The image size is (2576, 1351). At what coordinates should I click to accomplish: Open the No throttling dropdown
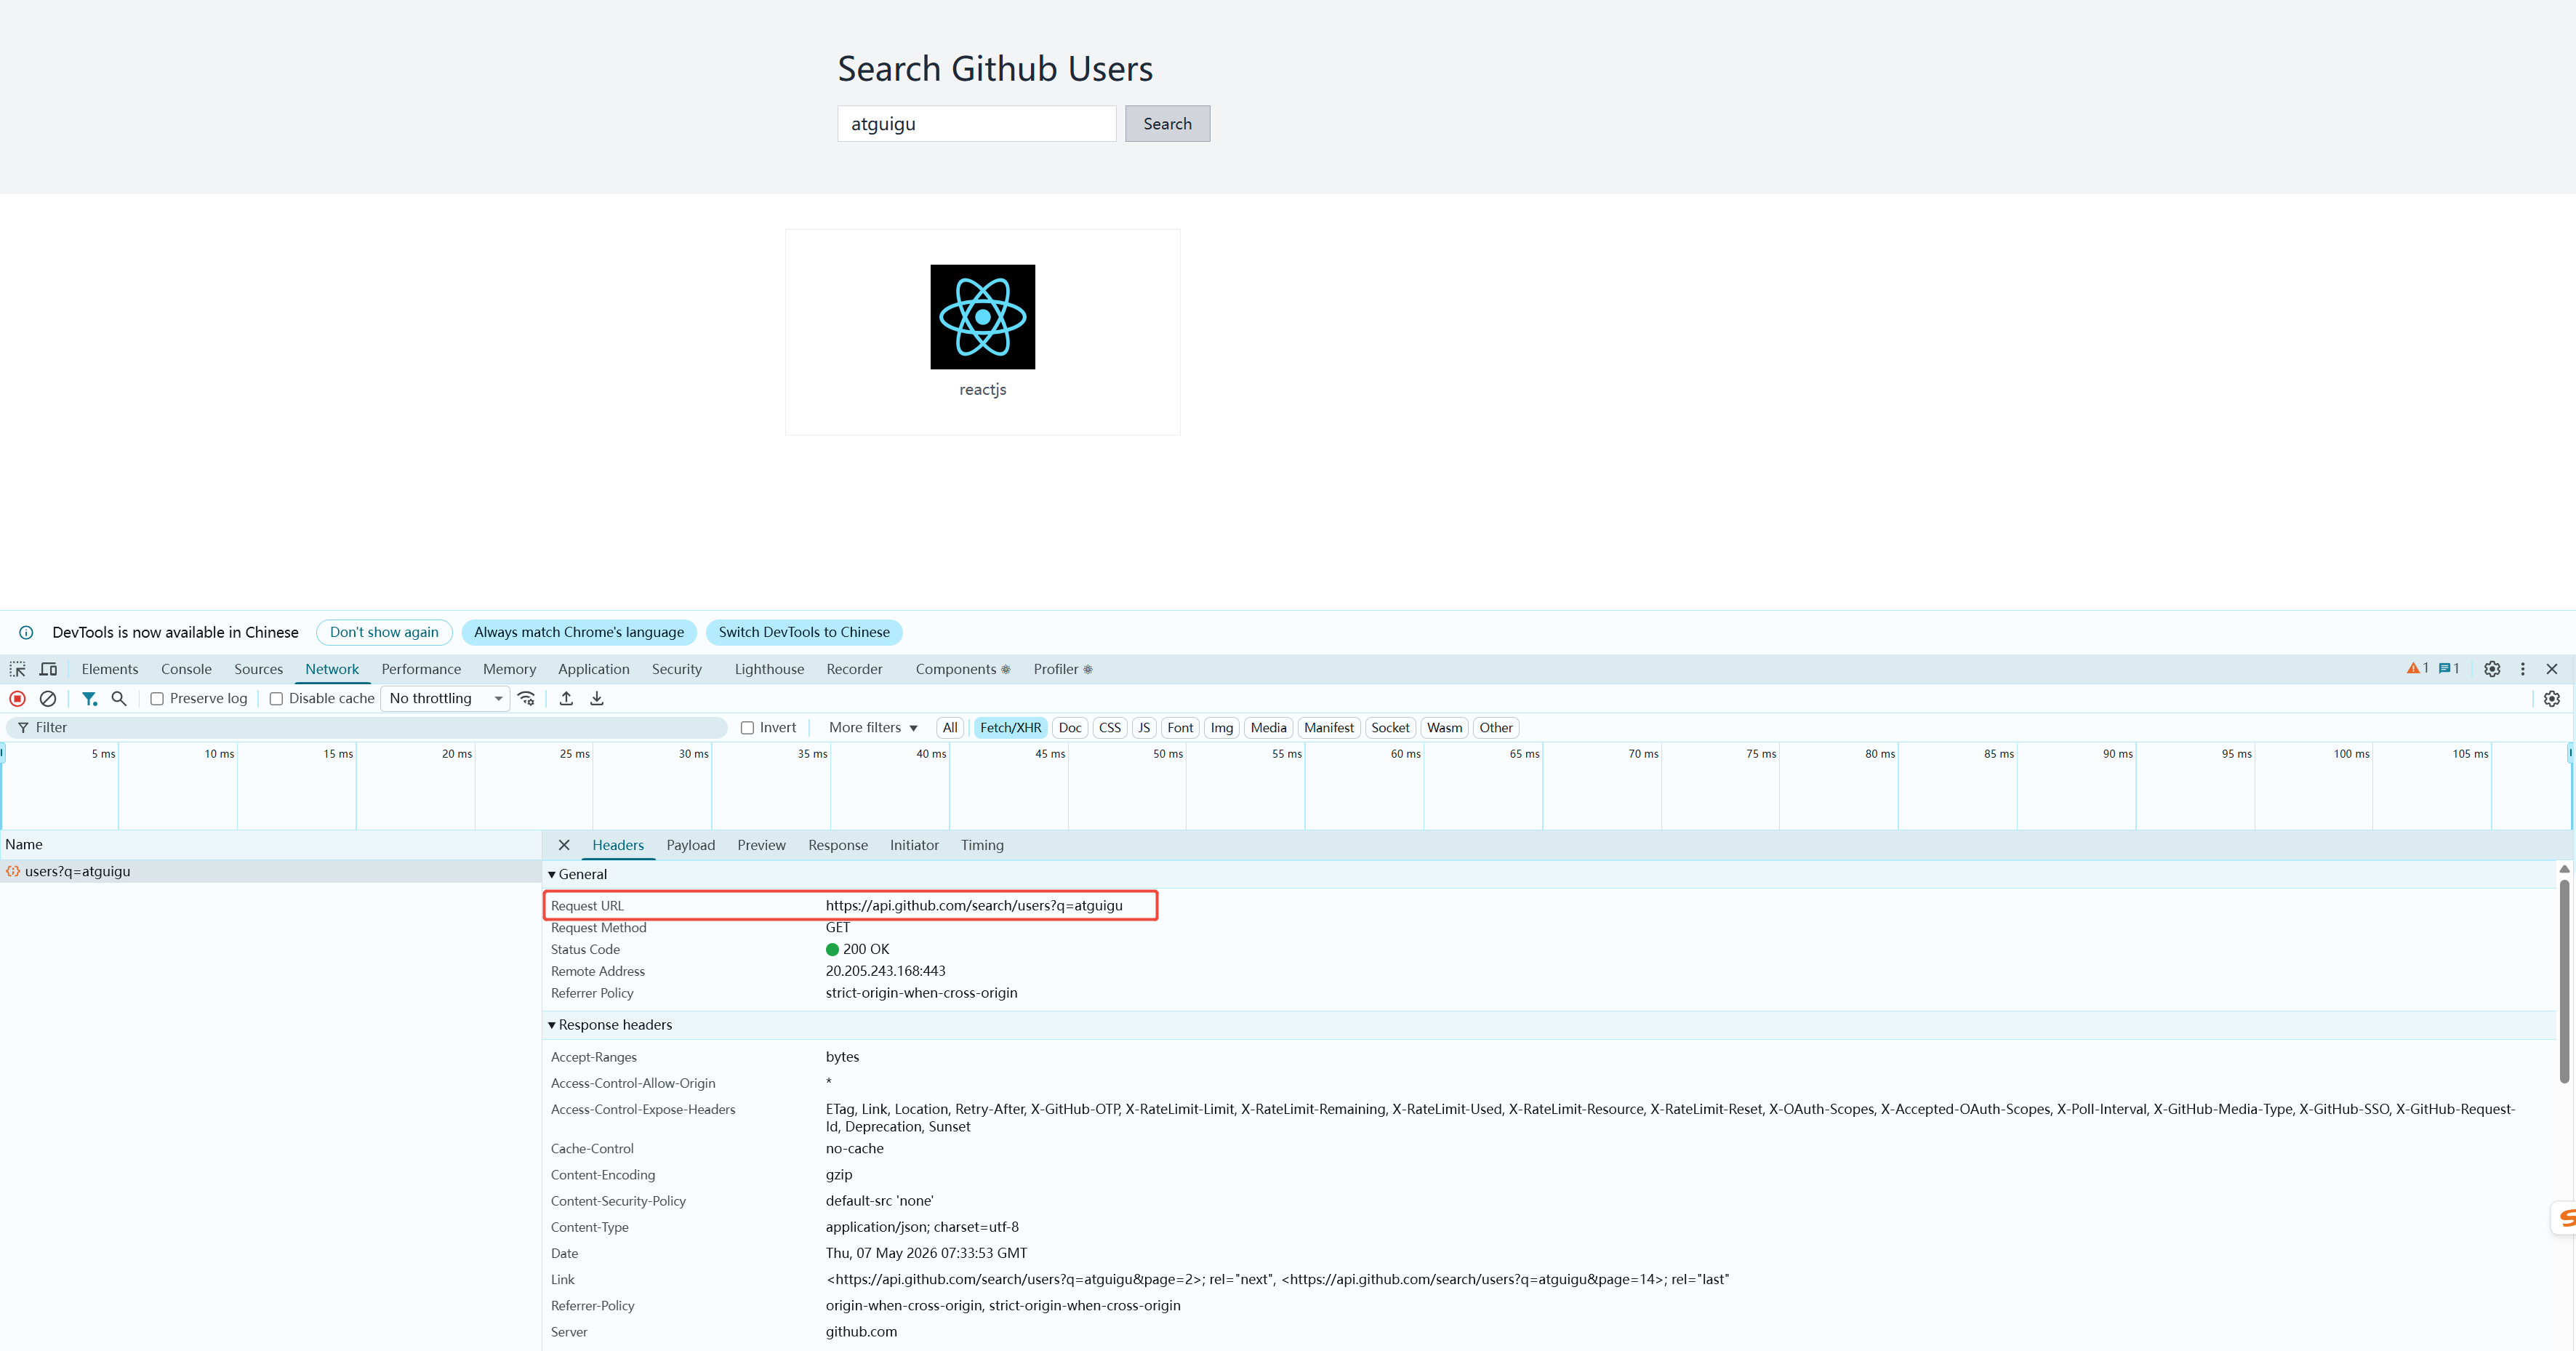click(445, 698)
